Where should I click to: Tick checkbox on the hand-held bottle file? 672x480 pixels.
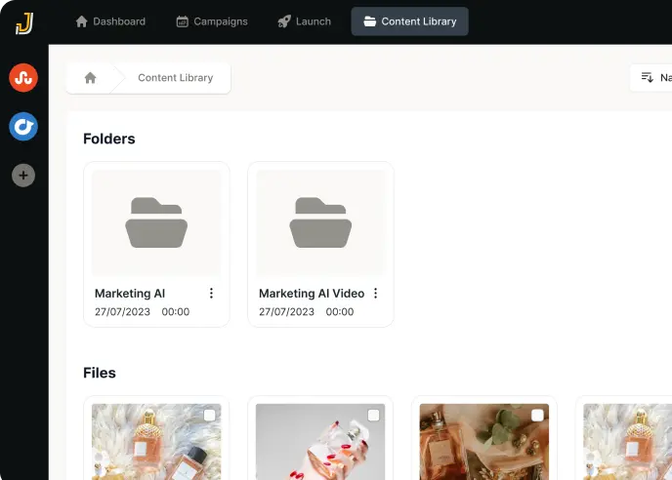pyautogui.click(x=374, y=416)
